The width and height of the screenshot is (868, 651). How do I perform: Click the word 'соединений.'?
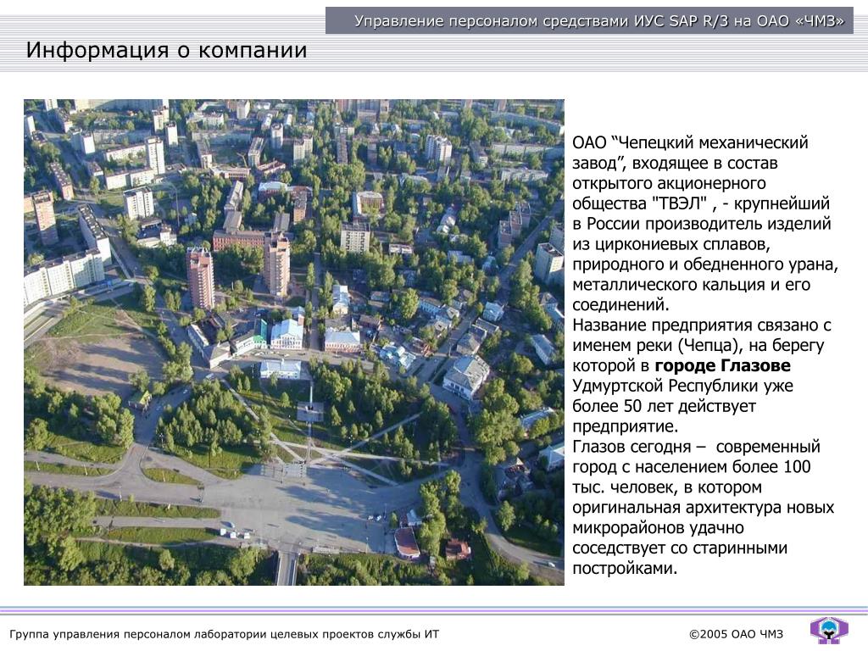(621, 305)
